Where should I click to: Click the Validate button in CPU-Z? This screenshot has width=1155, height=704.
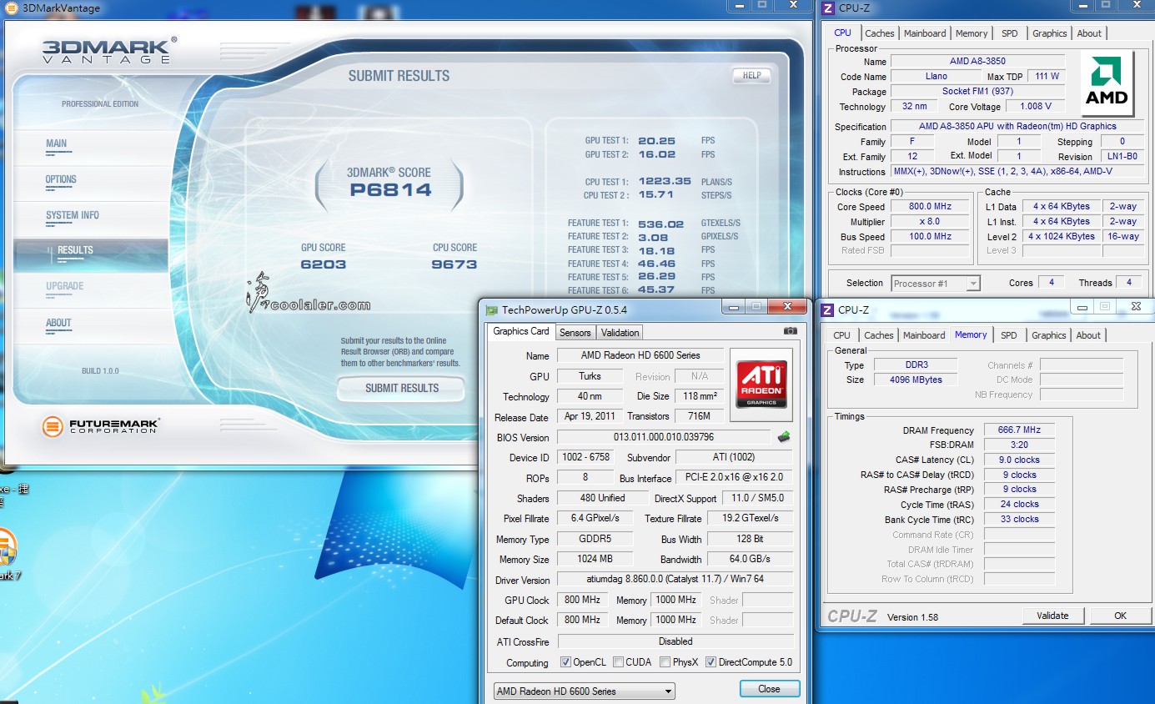pos(1052,616)
